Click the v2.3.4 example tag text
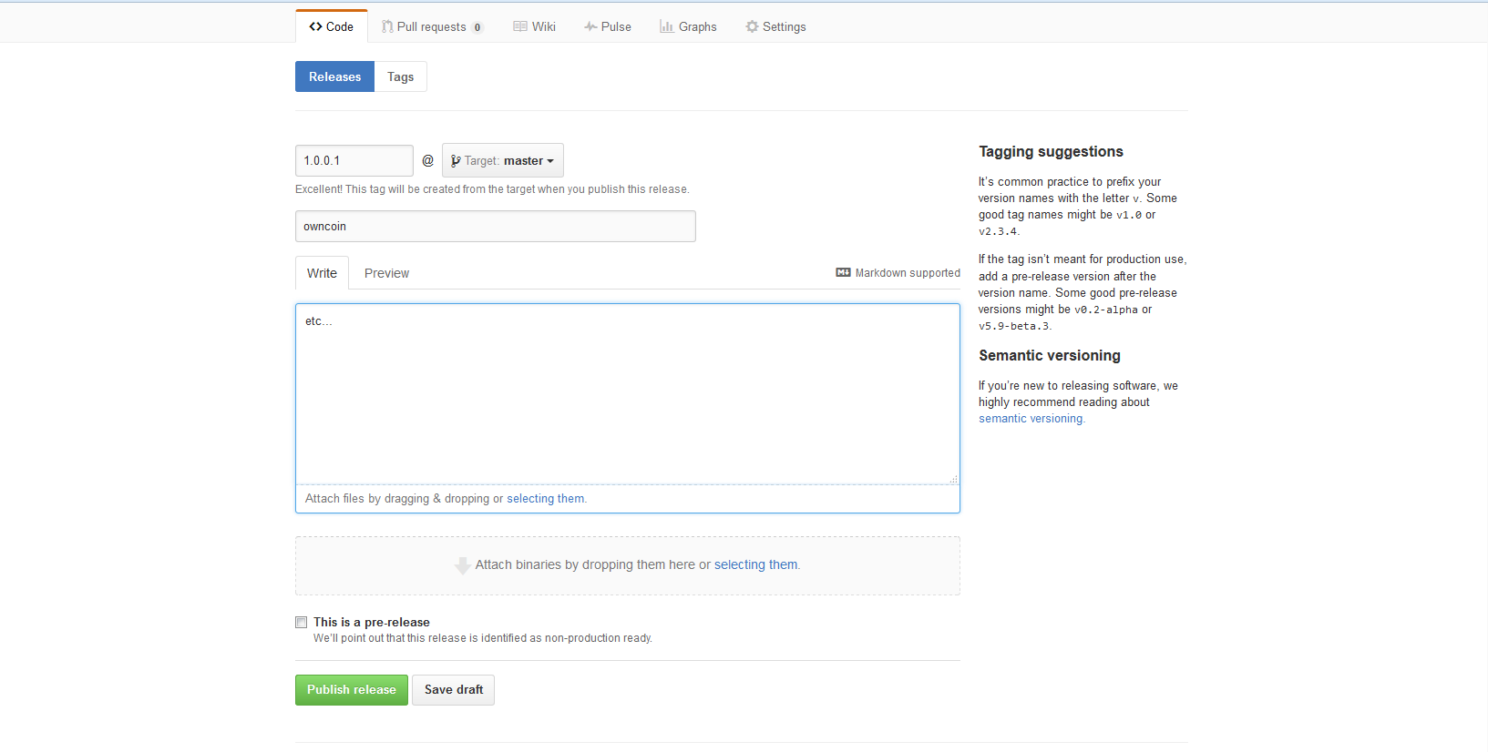 coord(998,231)
